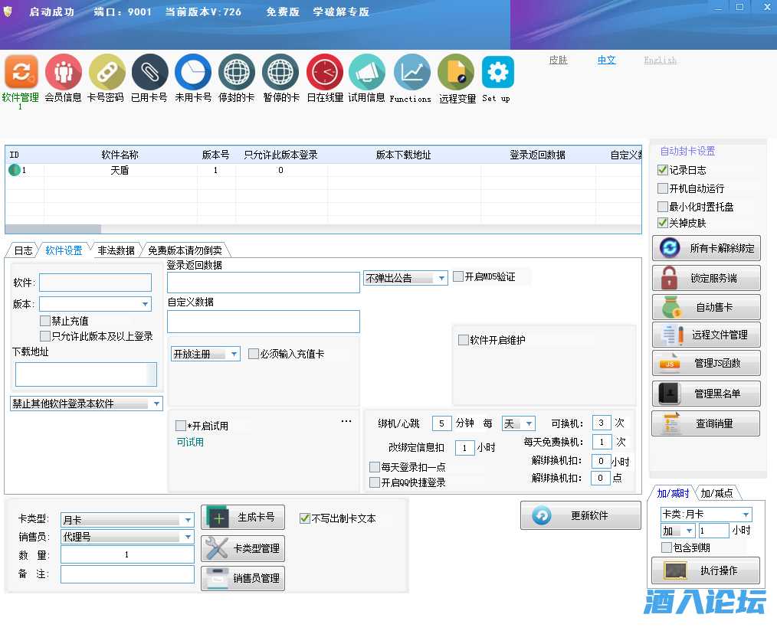Image resolution: width=777 pixels, height=634 pixels.
Task: Enable 开机自动运行 checkbox
Action: coord(663,188)
